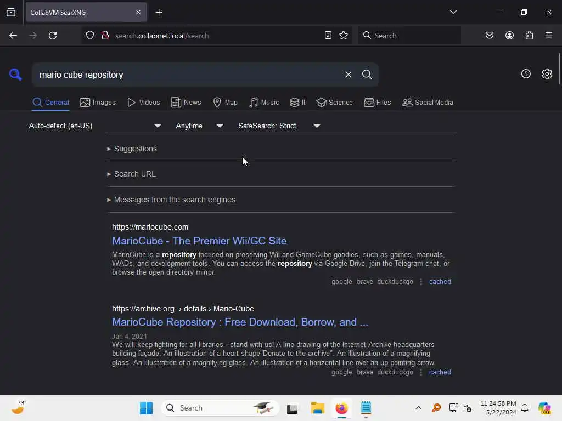Bookmark this page with star
562x421 pixels.
pyautogui.click(x=344, y=36)
